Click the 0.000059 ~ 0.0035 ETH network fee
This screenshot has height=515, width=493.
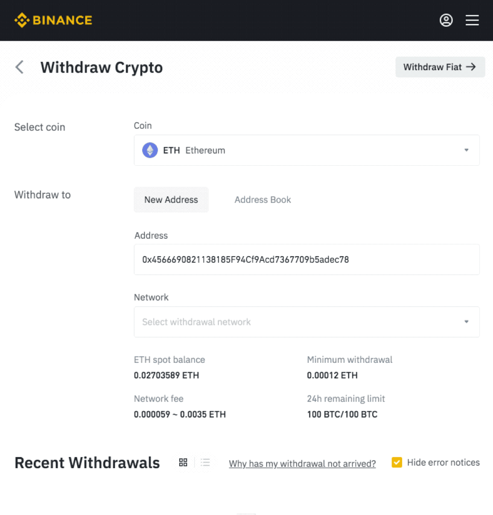click(x=180, y=414)
